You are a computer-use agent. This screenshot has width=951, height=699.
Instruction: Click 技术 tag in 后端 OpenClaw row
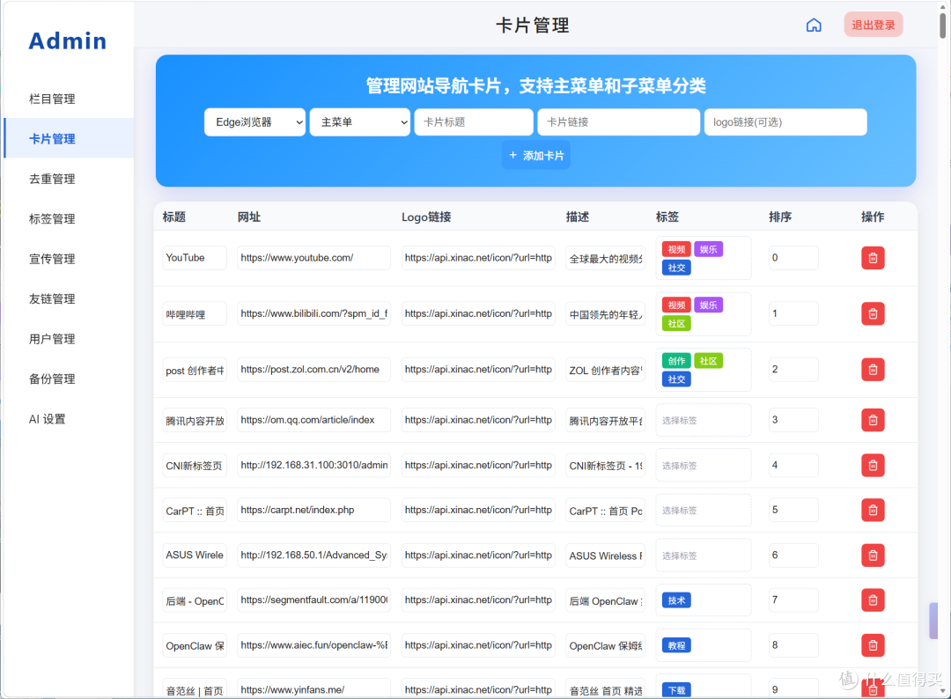pyautogui.click(x=676, y=600)
